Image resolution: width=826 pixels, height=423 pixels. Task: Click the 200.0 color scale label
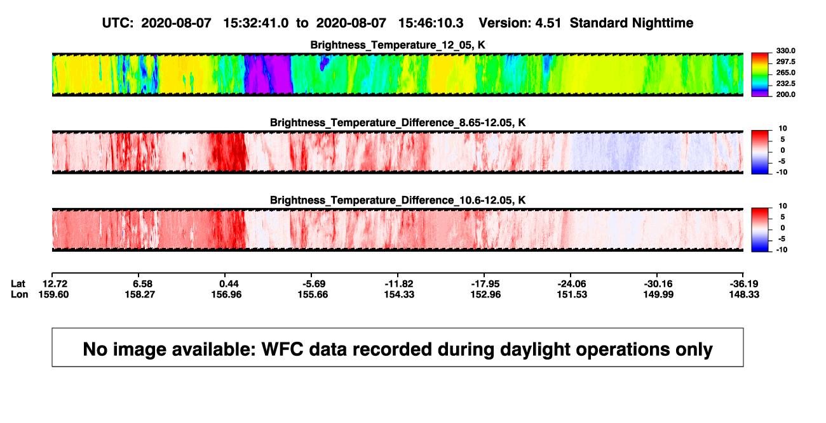pyautogui.click(x=787, y=94)
